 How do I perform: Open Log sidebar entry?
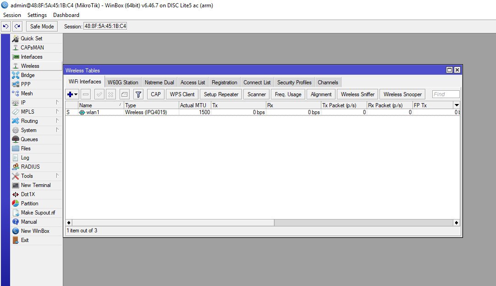[36, 158]
